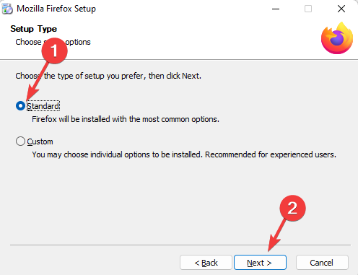Screen dimensions: 358x275
Task: Click the installer icon in title bar
Action: (7, 9)
